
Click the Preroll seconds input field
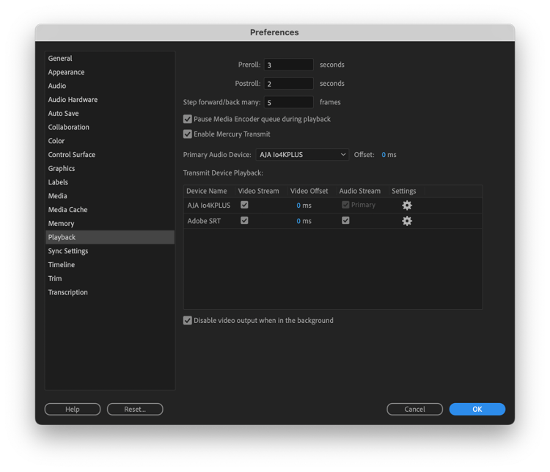click(x=288, y=65)
